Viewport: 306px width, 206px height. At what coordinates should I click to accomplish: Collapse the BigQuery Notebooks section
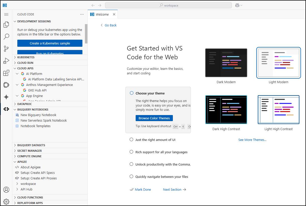click(50, 110)
